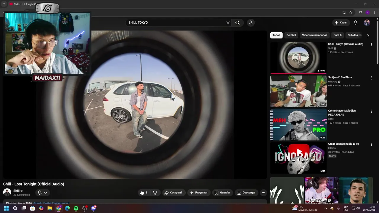This screenshot has width=379, height=213.
Task: Click the Preguntar button
Action: [x=199, y=193]
